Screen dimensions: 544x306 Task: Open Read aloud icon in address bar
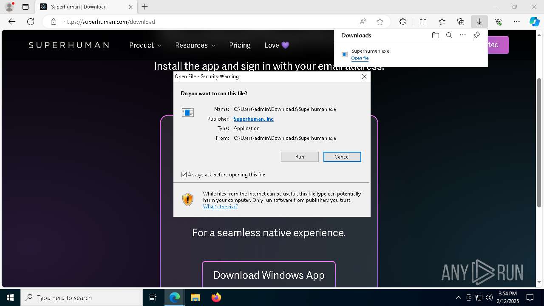[x=363, y=22]
